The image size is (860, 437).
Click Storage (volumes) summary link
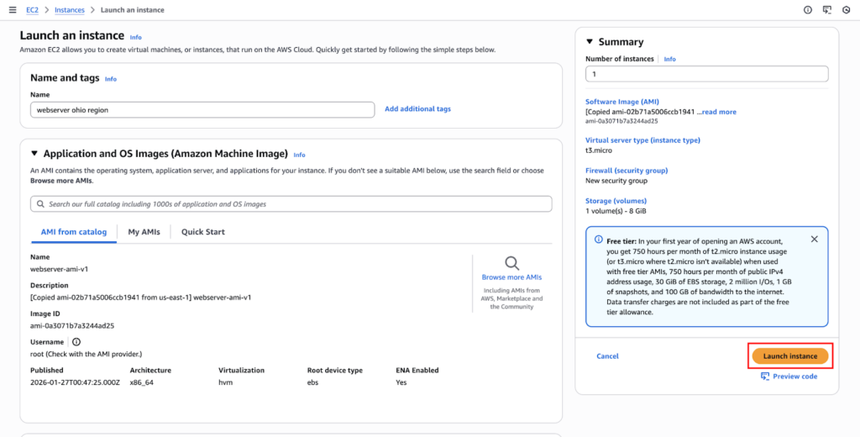616,200
